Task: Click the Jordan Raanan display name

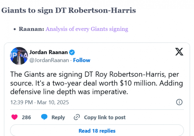Action: coord(48,52)
